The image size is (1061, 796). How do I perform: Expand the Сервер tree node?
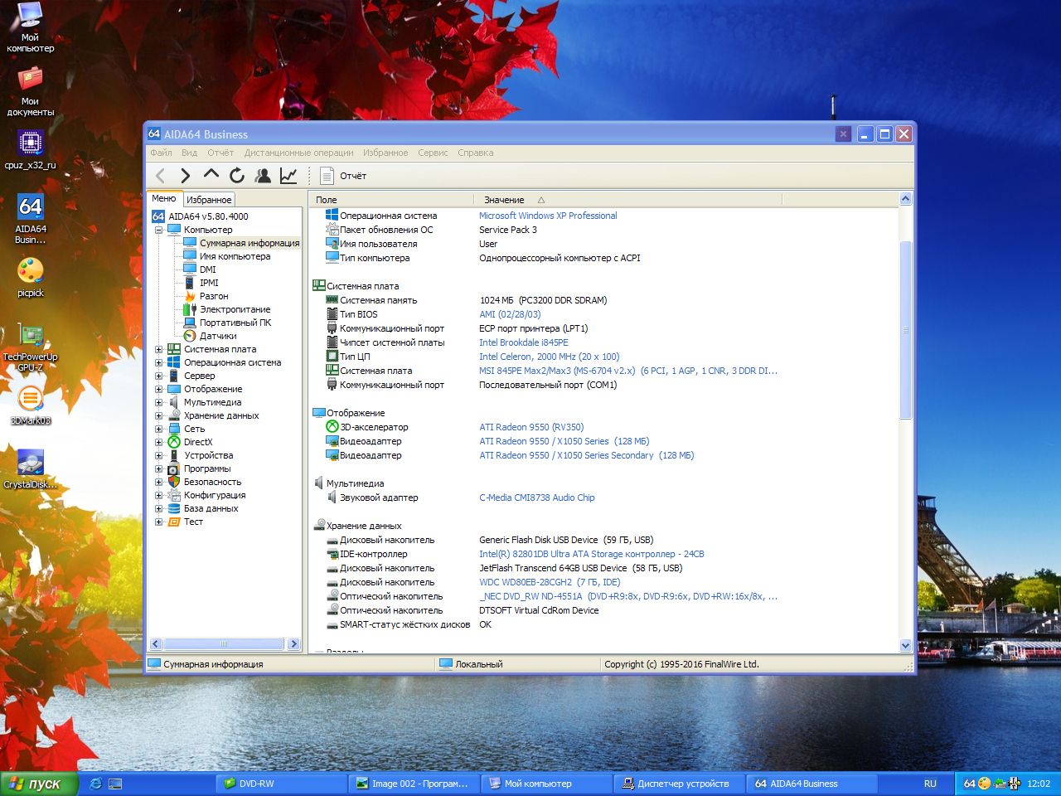pos(158,376)
